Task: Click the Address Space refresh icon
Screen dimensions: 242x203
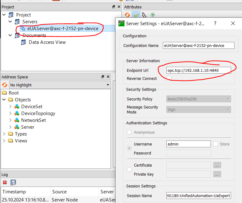Action: [5, 85]
